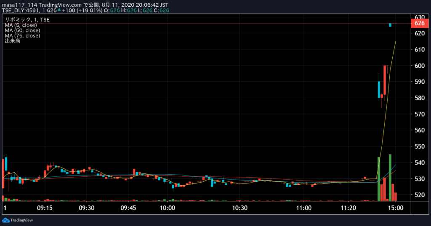431x226 pixels.
Task: Click the TSE_DLY:4591 ticker text in header
Action: [x=20, y=11]
